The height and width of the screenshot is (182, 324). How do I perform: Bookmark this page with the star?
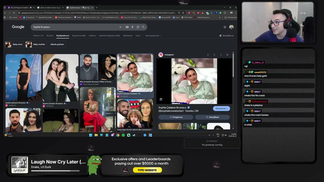(183, 13)
